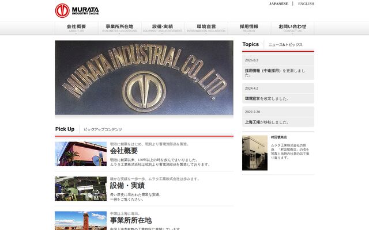This screenshot has height=230, width=369.
Task: Switch language to JAPANESE
Action: pyautogui.click(x=278, y=4)
